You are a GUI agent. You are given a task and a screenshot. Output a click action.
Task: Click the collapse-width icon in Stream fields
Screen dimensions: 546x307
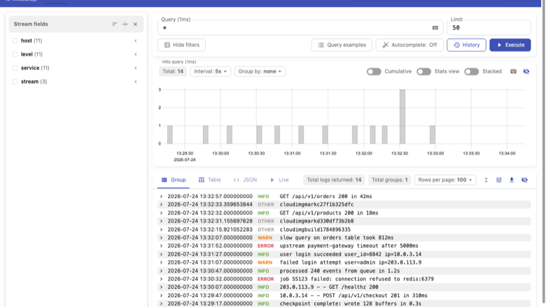[x=125, y=24]
